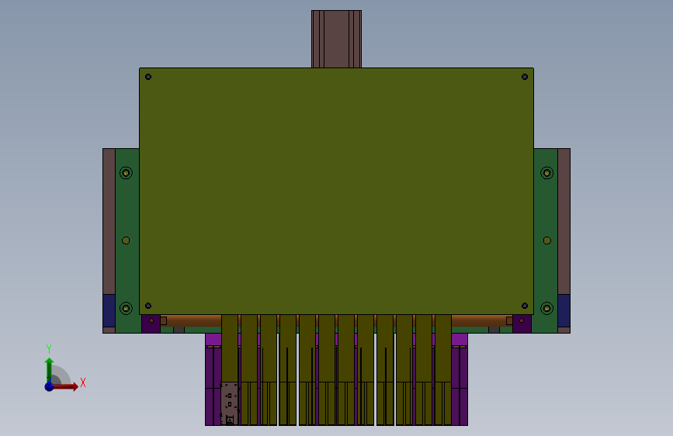Select the gray perforated part at the lower left

(230, 403)
